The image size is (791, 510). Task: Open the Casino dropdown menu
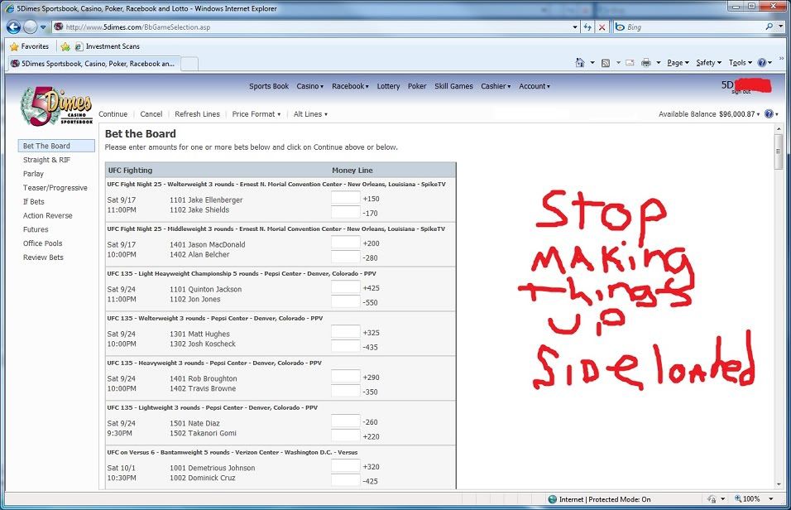[x=310, y=86]
